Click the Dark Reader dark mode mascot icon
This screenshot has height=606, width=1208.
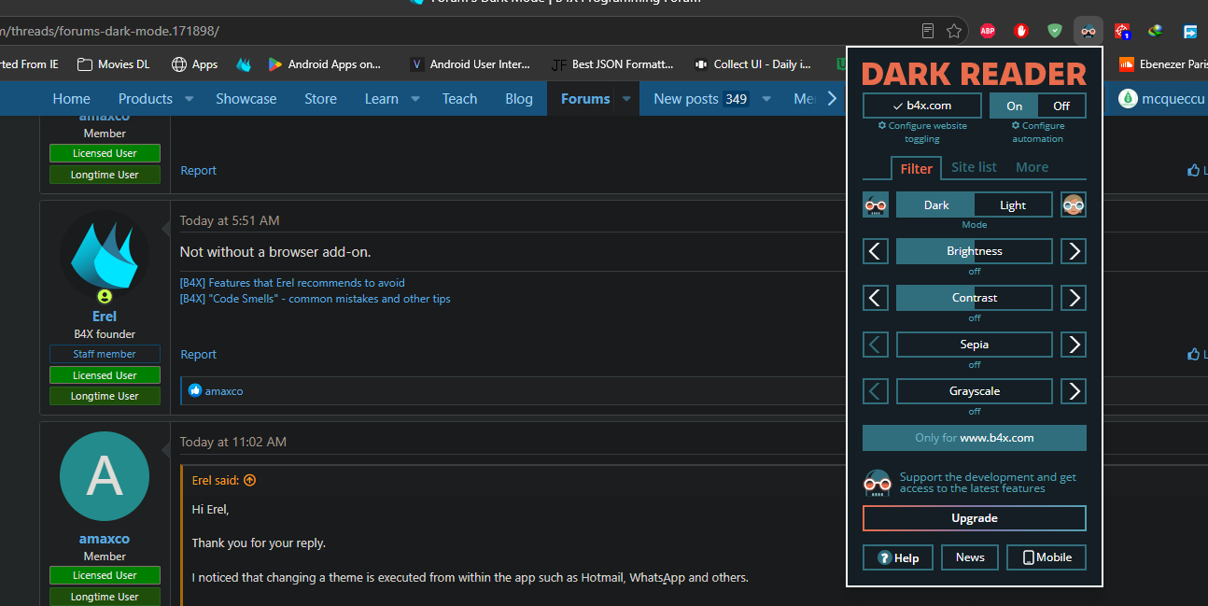tap(876, 204)
